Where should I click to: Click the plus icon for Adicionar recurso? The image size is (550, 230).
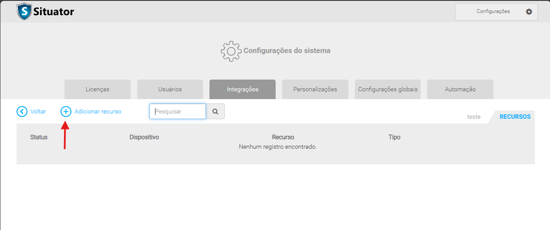[x=66, y=112]
